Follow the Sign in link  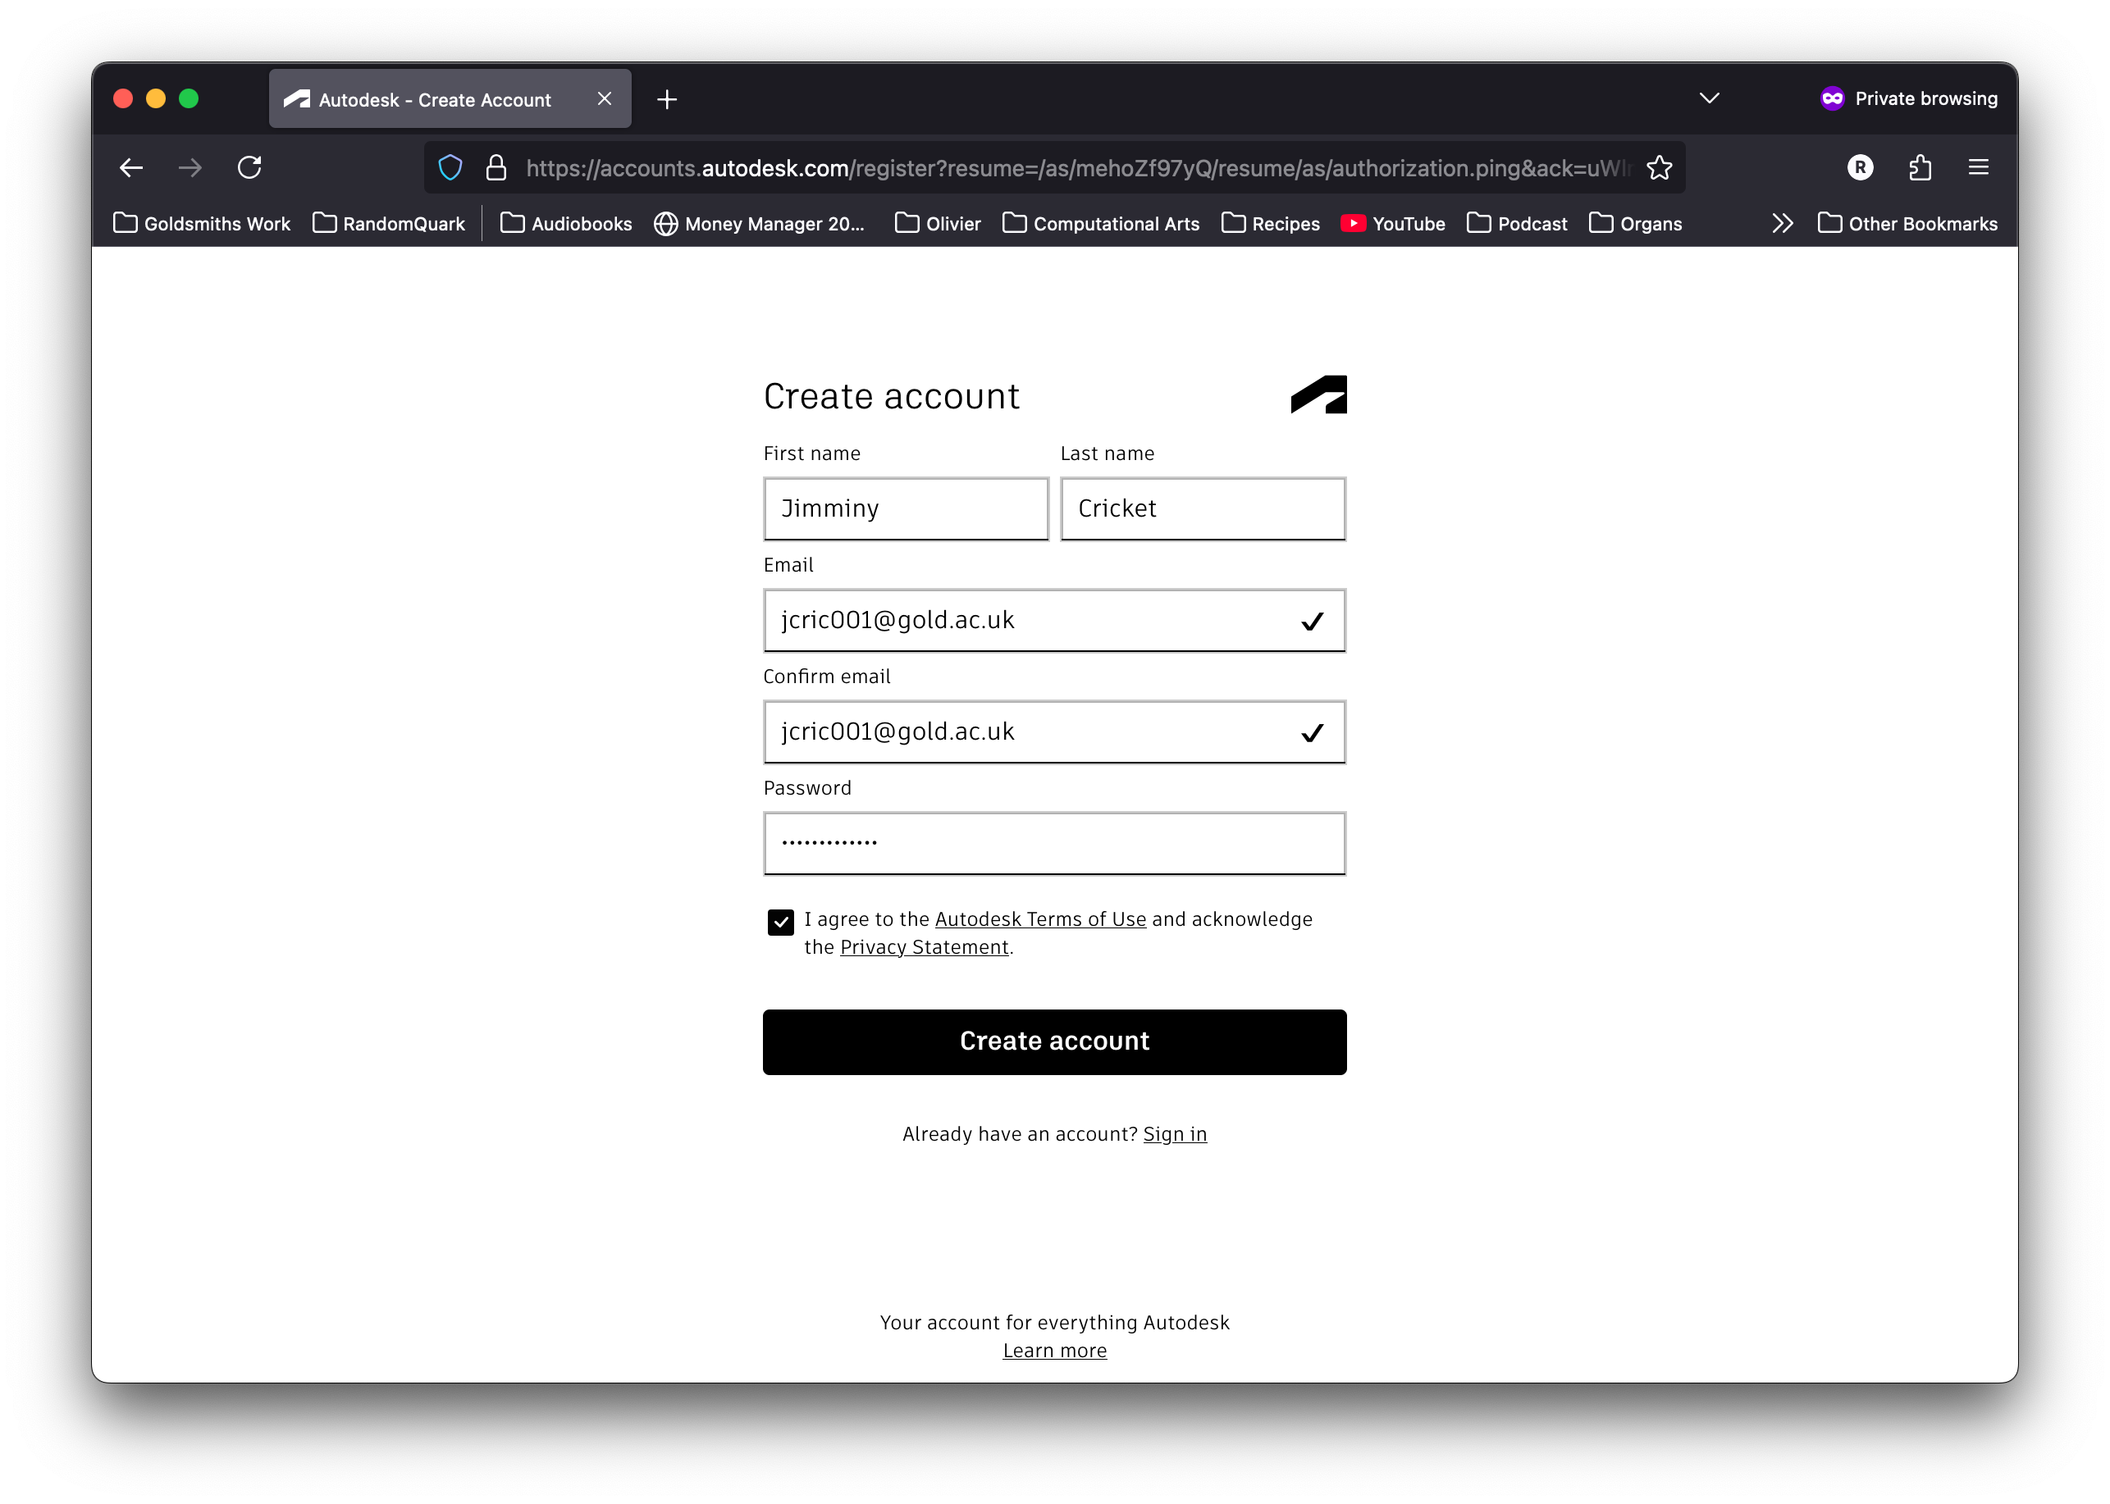[1175, 1133]
